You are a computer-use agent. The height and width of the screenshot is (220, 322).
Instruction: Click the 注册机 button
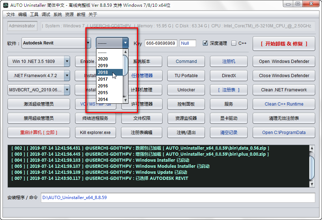pyautogui.click(x=229, y=61)
